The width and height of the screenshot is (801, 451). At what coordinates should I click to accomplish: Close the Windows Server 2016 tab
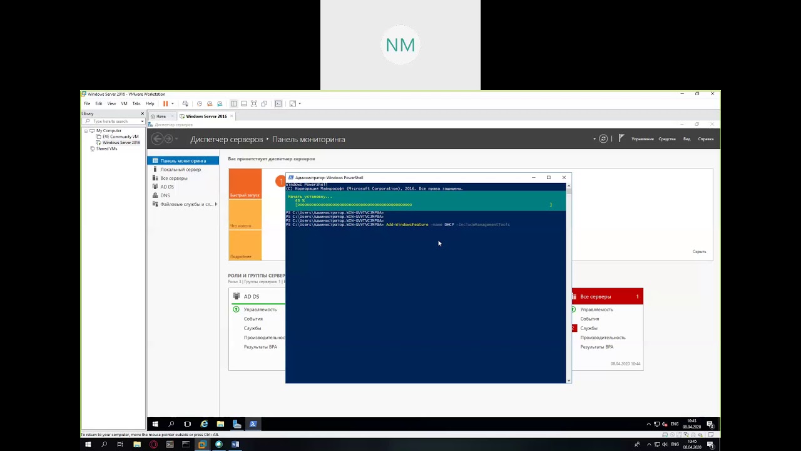tap(232, 116)
